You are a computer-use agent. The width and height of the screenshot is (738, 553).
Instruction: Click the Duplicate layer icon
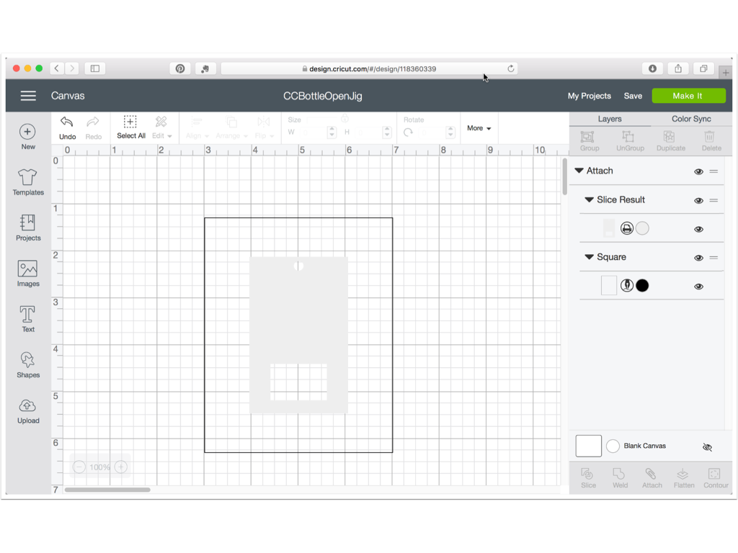[x=671, y=140]
